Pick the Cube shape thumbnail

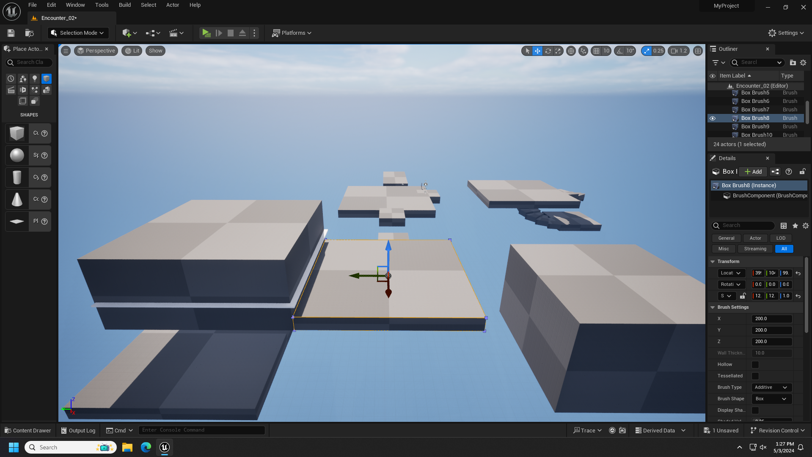(17, 133)
